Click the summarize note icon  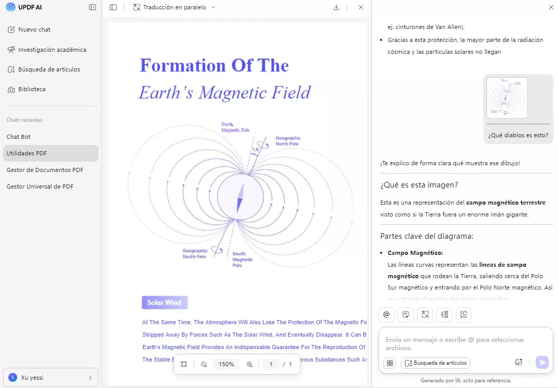pyautogui.click(x=406, y=314)
